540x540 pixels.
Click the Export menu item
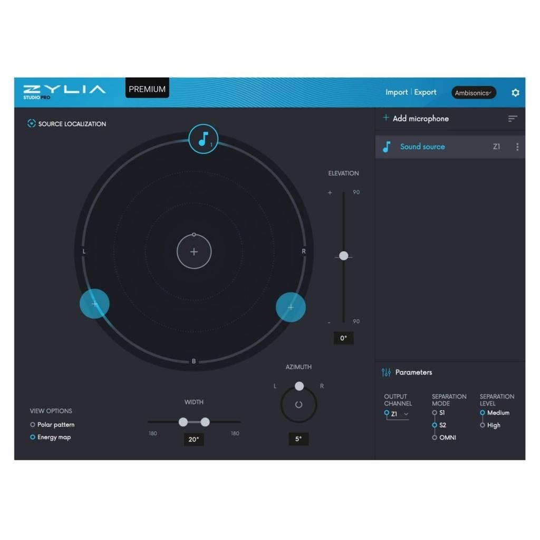pyautogui.click(x=425, y=92)
